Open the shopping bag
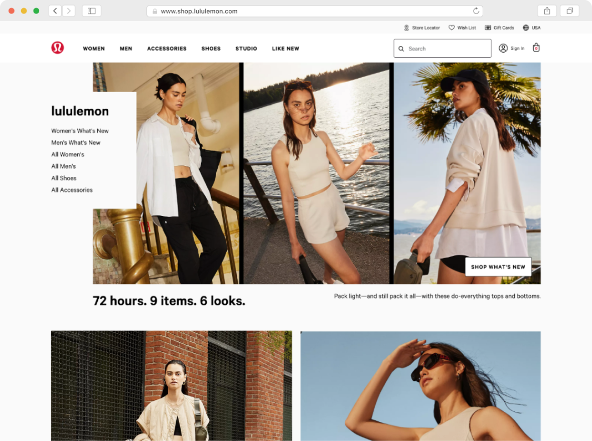 pos(536,48)
